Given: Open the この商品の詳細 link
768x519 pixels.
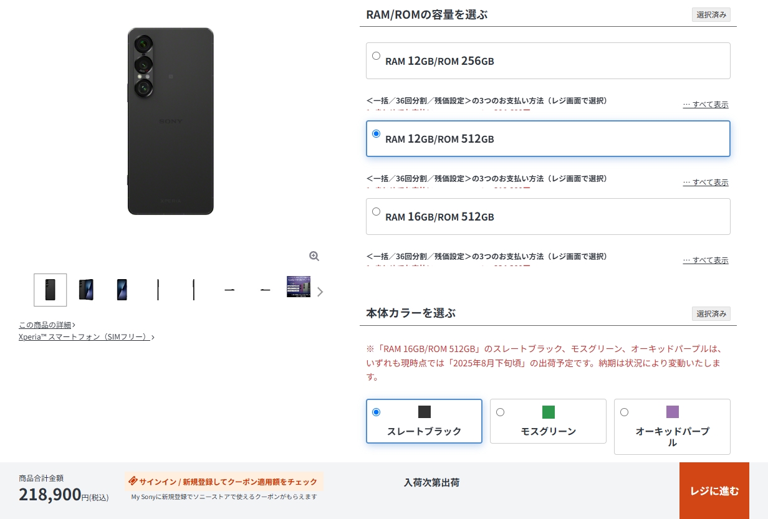Looking at the screenshot, I should pyautogui.click(x=47, y=325).
